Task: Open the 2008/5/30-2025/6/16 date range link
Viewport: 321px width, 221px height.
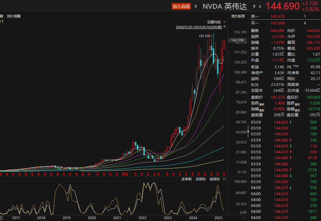Action: (199, 27)
